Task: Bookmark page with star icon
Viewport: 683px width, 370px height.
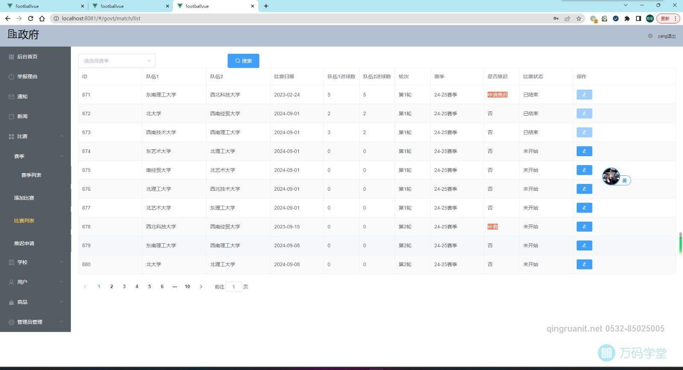Action: click(579, 18)
